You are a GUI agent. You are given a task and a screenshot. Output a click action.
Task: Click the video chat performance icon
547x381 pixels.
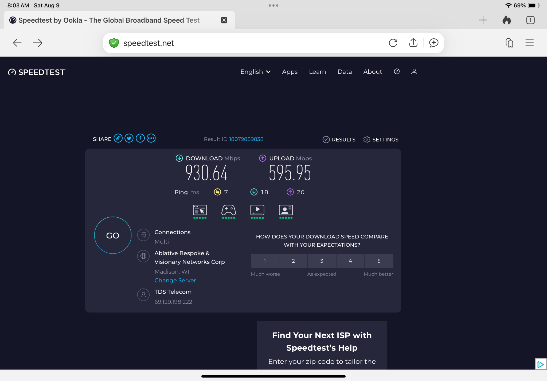tap(286, 212)
